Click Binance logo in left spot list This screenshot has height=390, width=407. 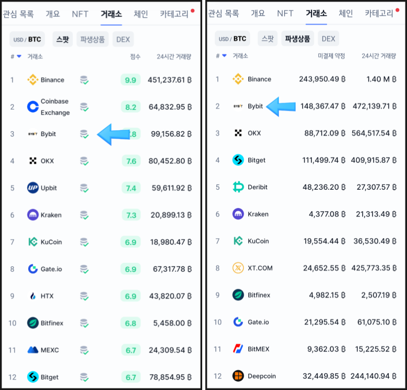pyautogui.click(x=33, y=80)
